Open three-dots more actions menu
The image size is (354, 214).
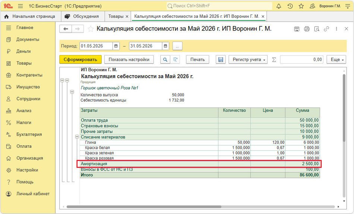(x=336, y=29)
